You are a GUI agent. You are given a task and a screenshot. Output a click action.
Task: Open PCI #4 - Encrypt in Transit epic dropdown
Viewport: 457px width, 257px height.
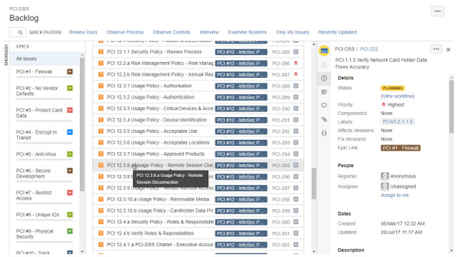[x=70, y=132]
